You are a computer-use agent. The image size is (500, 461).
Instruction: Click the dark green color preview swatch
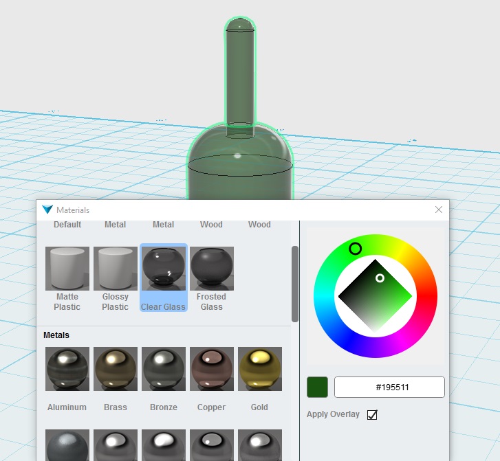317,387
